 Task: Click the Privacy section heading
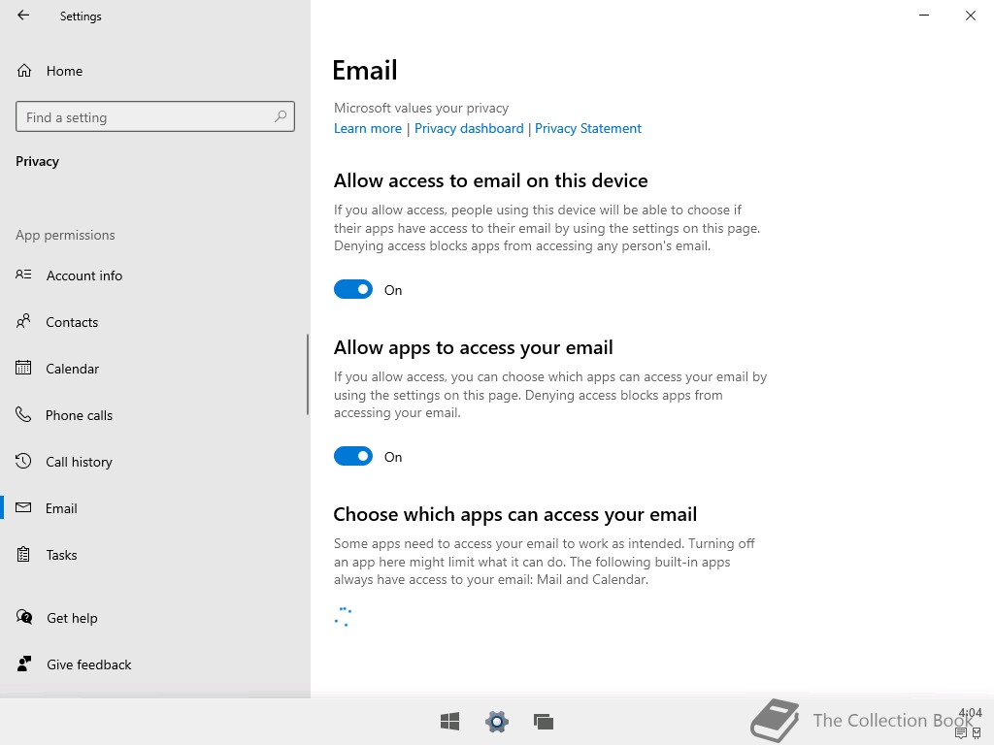[x=38, y=161]
